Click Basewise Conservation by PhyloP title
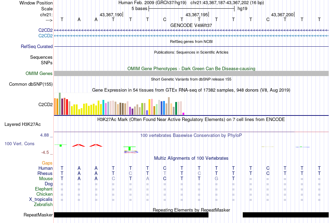 coord(191,135)
